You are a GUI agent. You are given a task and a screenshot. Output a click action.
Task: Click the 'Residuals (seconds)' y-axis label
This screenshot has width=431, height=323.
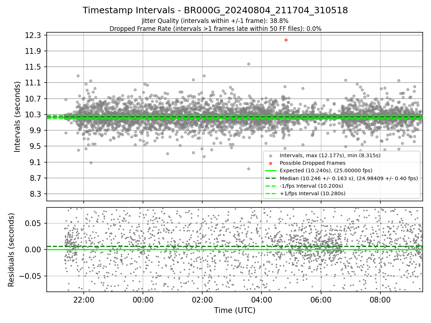tap(11, 250)
